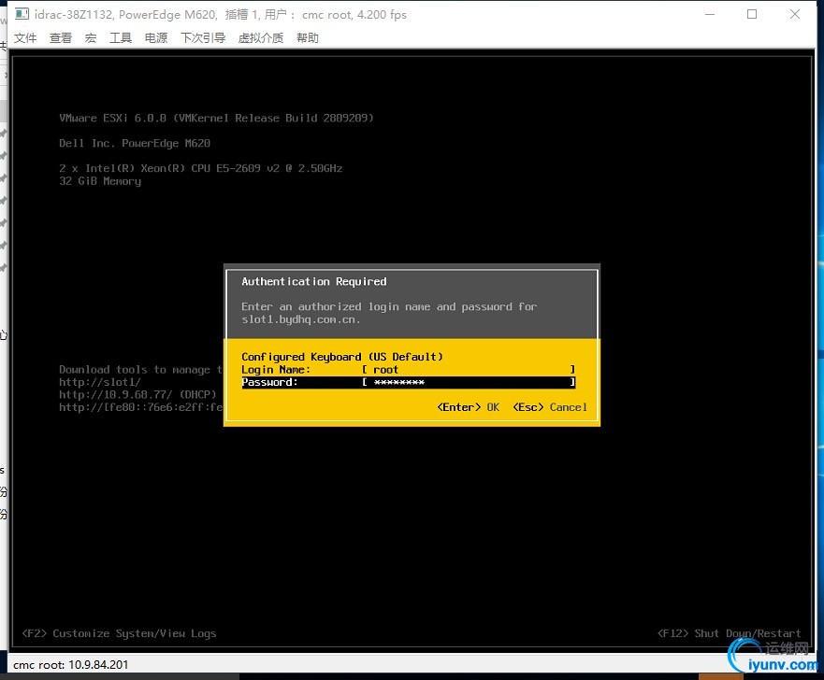
Task: Click the Intel Xeon CPU E5-2609 line
Action: (201, 168)
